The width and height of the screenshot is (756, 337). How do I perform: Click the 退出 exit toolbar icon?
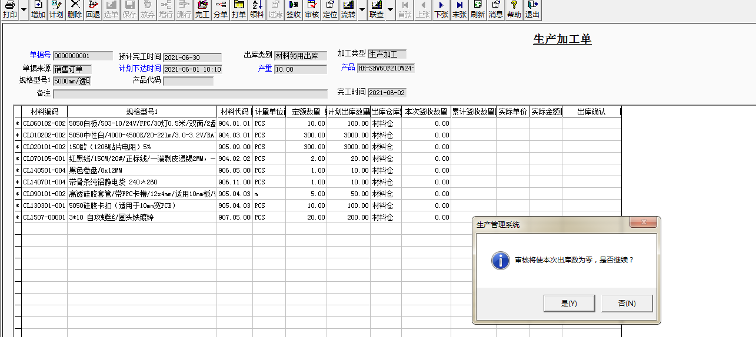[x=532, y=9]
